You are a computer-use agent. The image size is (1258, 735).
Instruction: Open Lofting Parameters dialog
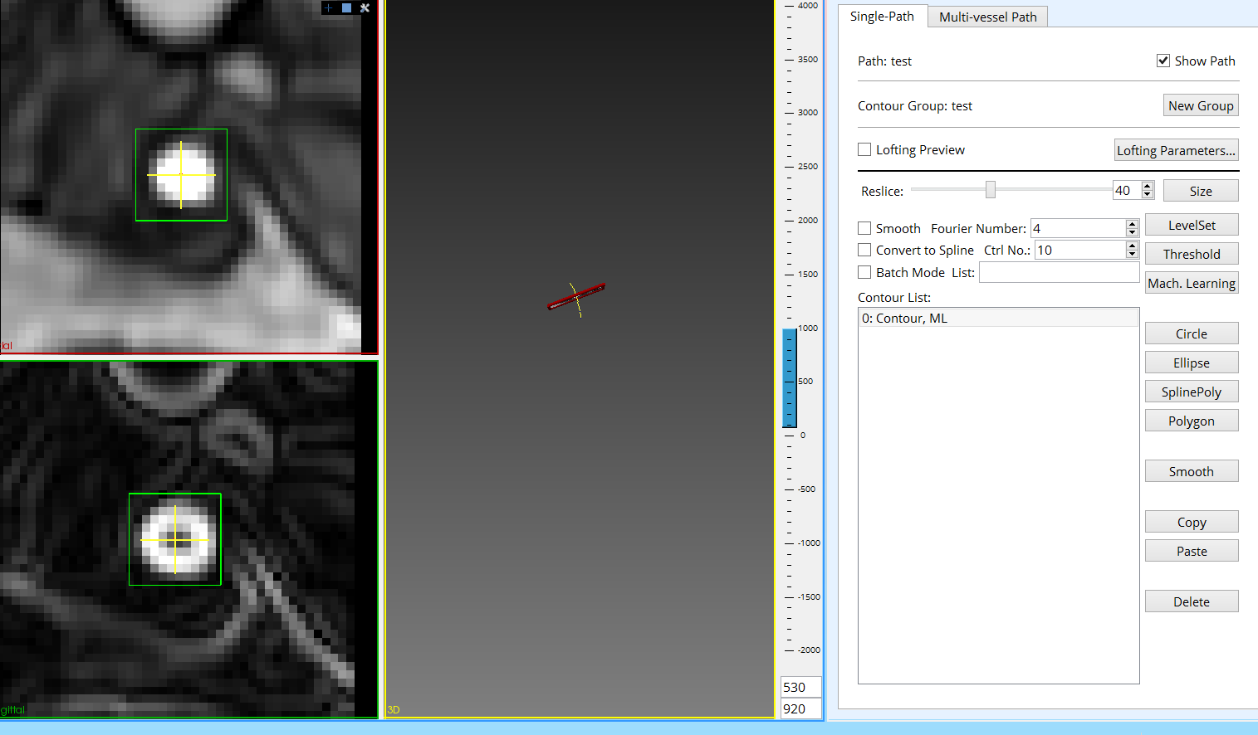click(1176, 150)
